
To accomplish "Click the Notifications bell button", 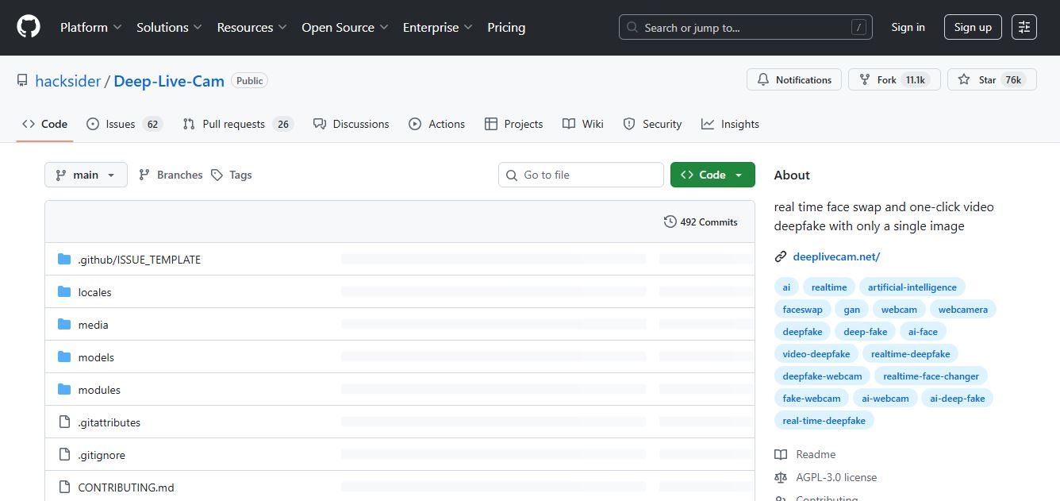I will (794, 80).
